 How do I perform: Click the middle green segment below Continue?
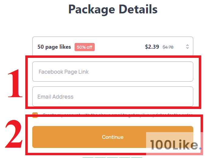click(112, 157)
